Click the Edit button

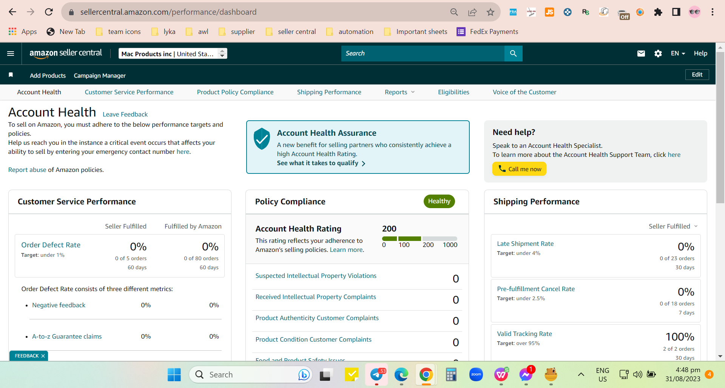coord(697,75)
